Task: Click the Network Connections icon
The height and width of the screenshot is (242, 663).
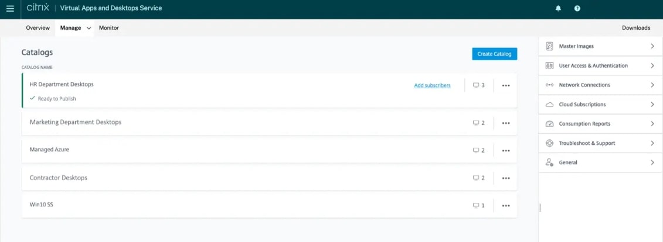Action: tap(549, 85)
